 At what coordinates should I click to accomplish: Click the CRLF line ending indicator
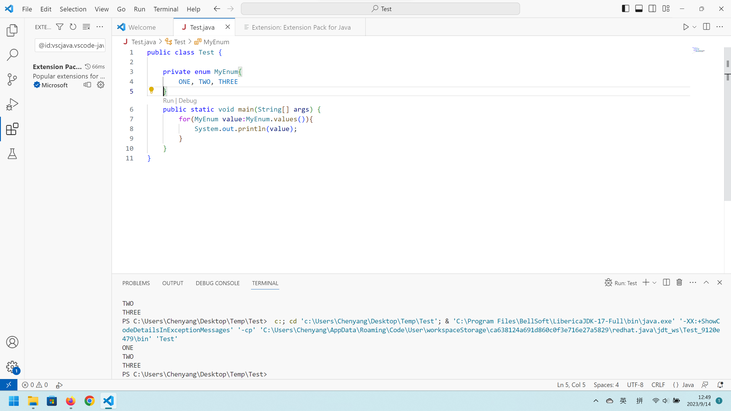click(x=658, y=385)
